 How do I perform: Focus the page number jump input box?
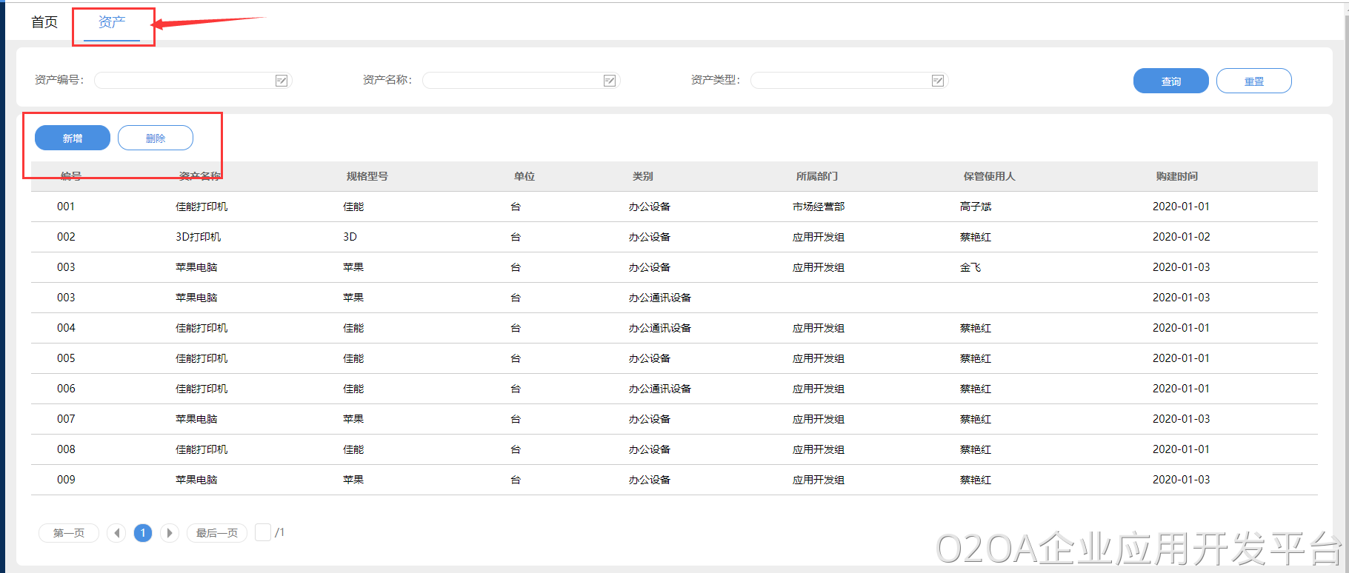[263, 532]
